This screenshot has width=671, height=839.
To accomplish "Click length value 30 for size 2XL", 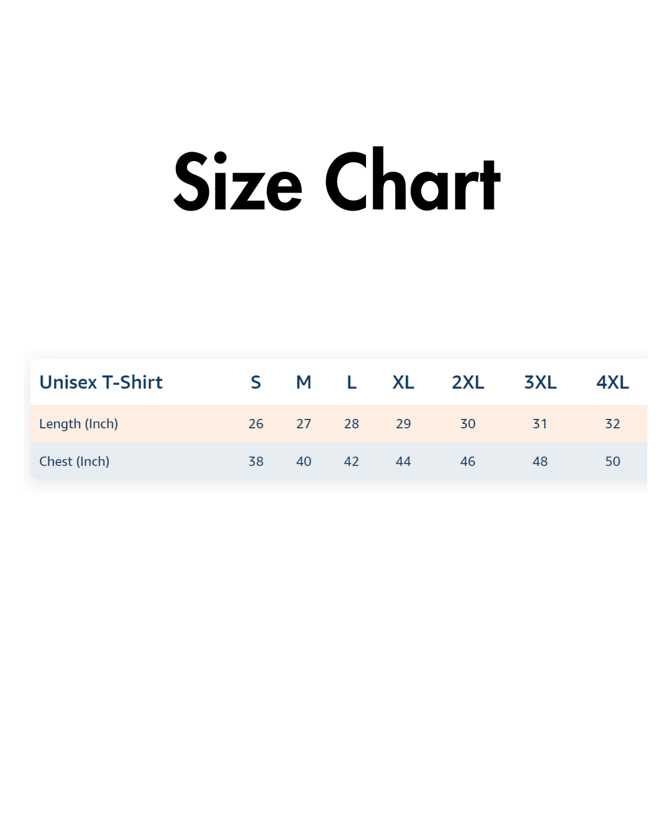I will pyautogui.click(x=468, y=424).
